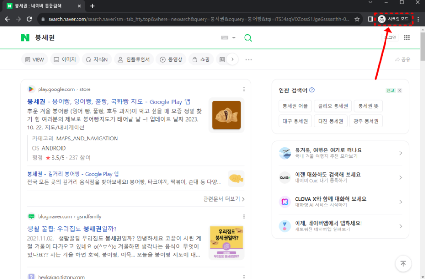Show more search tabs with arrow
Image resolution: width=425 pixels, height=279 pixels.
(232, 59)
